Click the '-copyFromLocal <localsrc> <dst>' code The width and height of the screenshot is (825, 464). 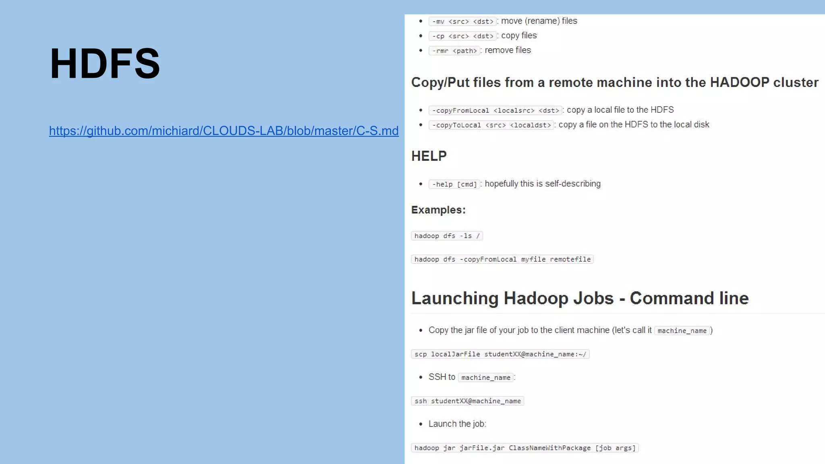[495, 110]
